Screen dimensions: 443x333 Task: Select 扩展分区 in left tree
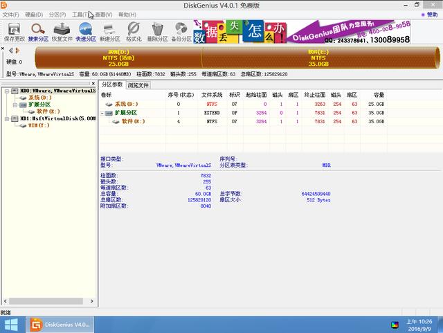click(39, 105)
